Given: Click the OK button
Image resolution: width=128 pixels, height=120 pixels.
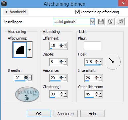Looking at the screenshot, I should pos(39,114).
